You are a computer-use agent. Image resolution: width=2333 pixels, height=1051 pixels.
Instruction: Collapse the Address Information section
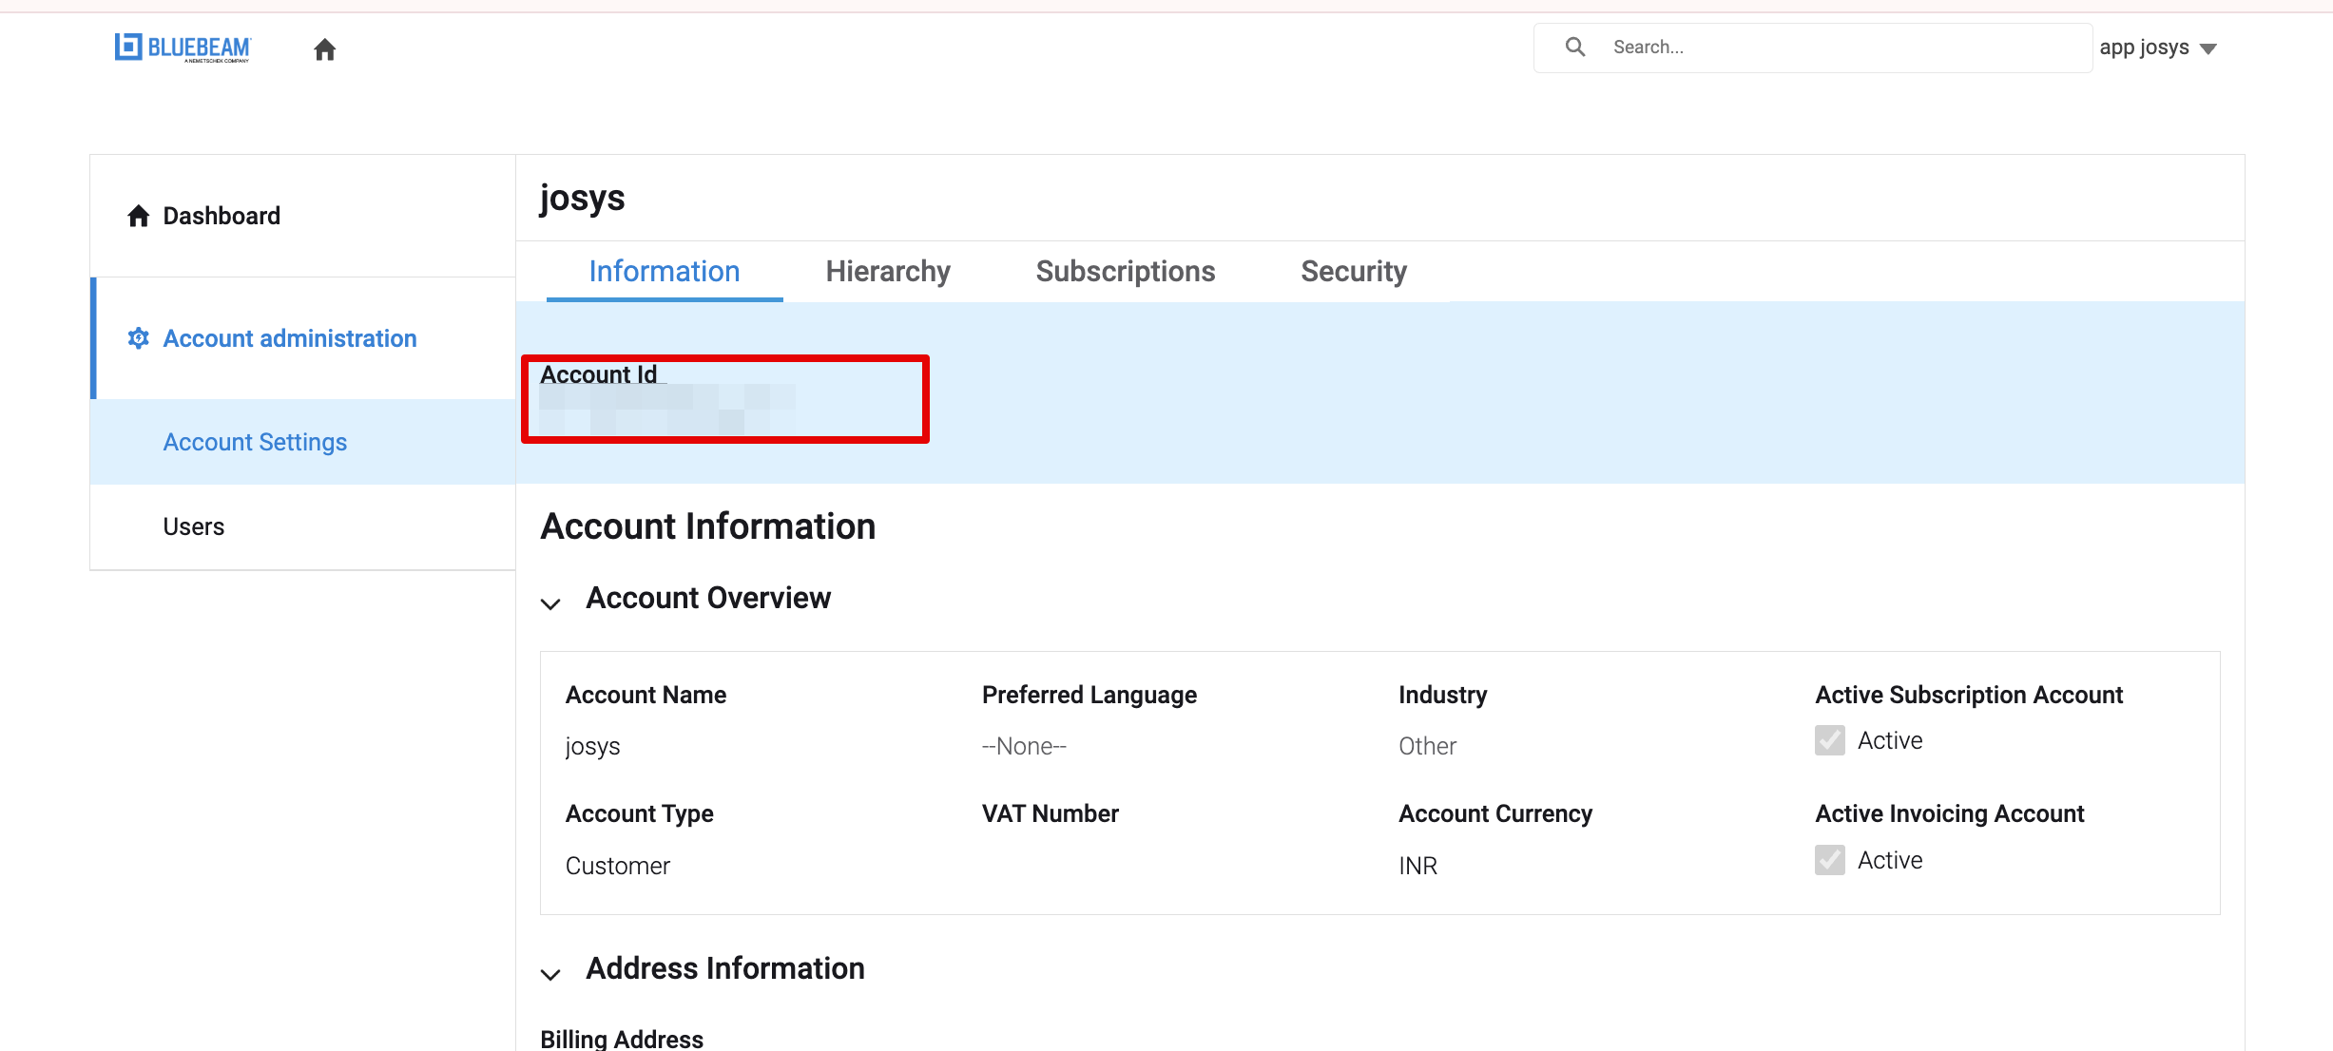click(x=550, y=973)
